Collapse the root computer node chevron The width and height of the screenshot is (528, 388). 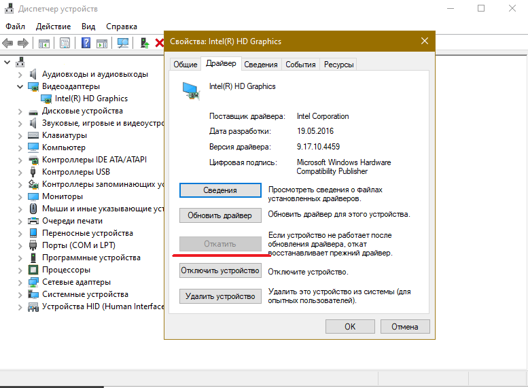tap(7, 63)
